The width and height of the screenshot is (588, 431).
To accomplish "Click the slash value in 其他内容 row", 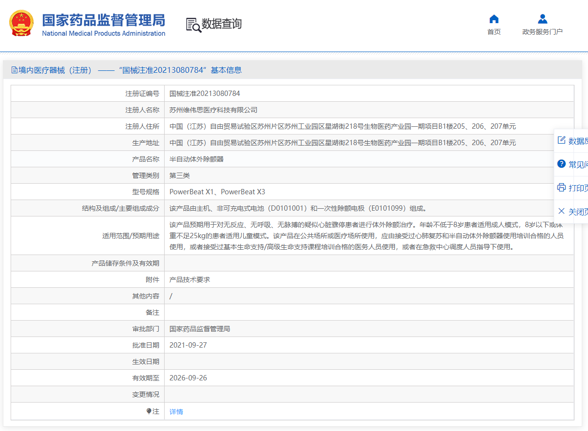I will pos(171,296).
